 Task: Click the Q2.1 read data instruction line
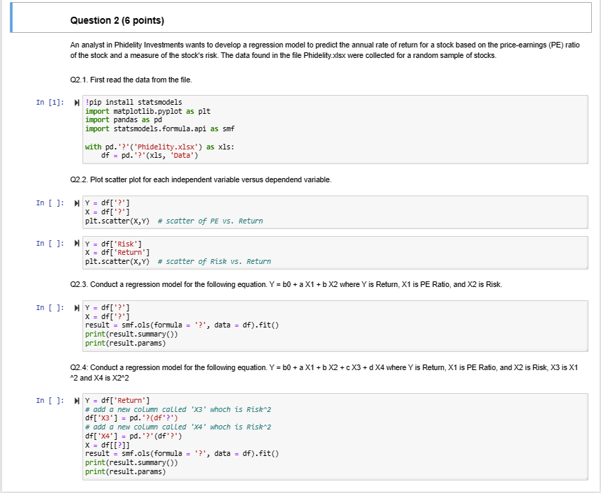(130, 80)
